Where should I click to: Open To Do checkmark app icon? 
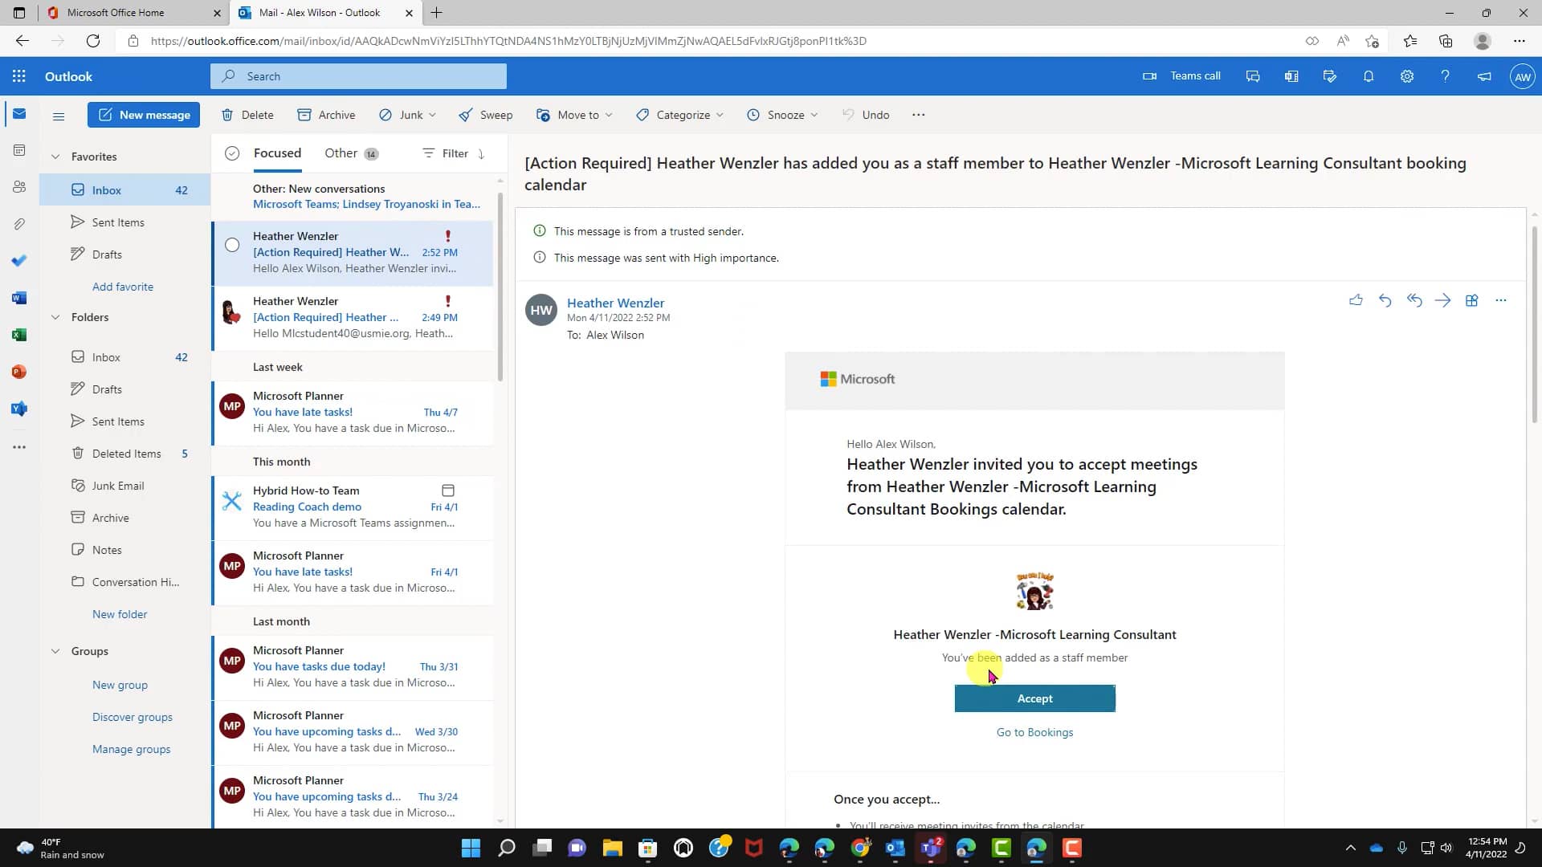[x=19, y=261]
